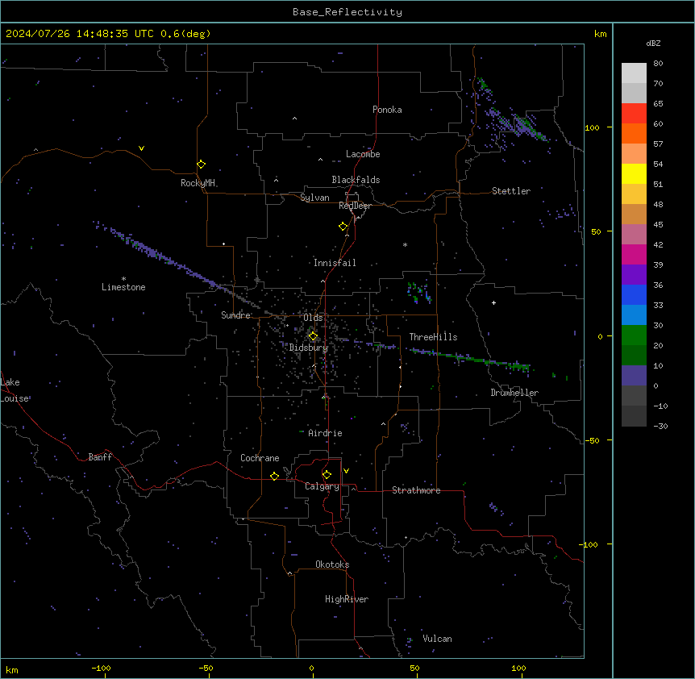Pick the purple 39-36 dBZ legend swatch
The height and width of the screenshot is (679, 695).
pos(634,275)
